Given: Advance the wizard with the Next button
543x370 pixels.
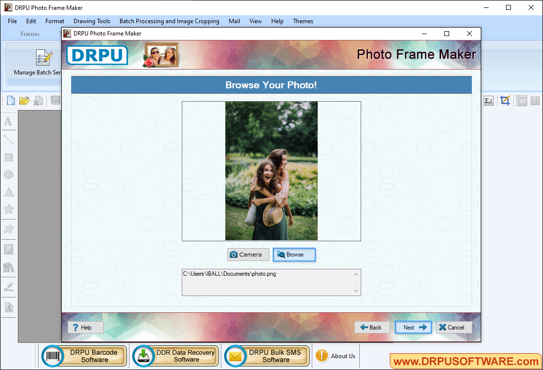Looking at the screenshot, I should [413, 327].
